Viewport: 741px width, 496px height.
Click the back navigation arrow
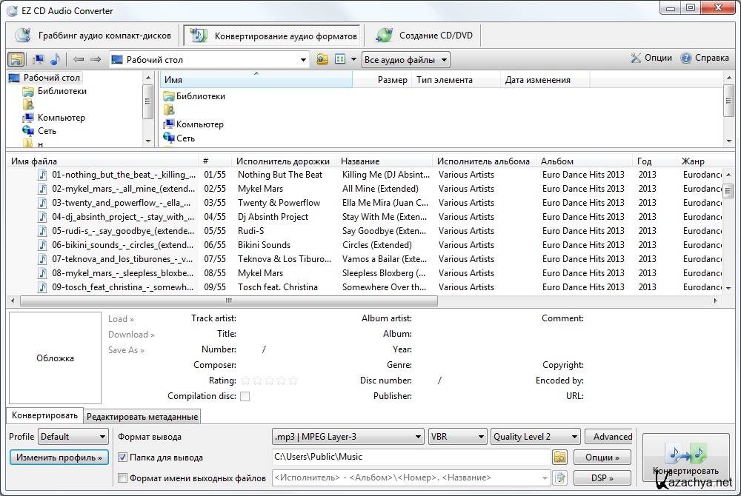tap(79, 59)
